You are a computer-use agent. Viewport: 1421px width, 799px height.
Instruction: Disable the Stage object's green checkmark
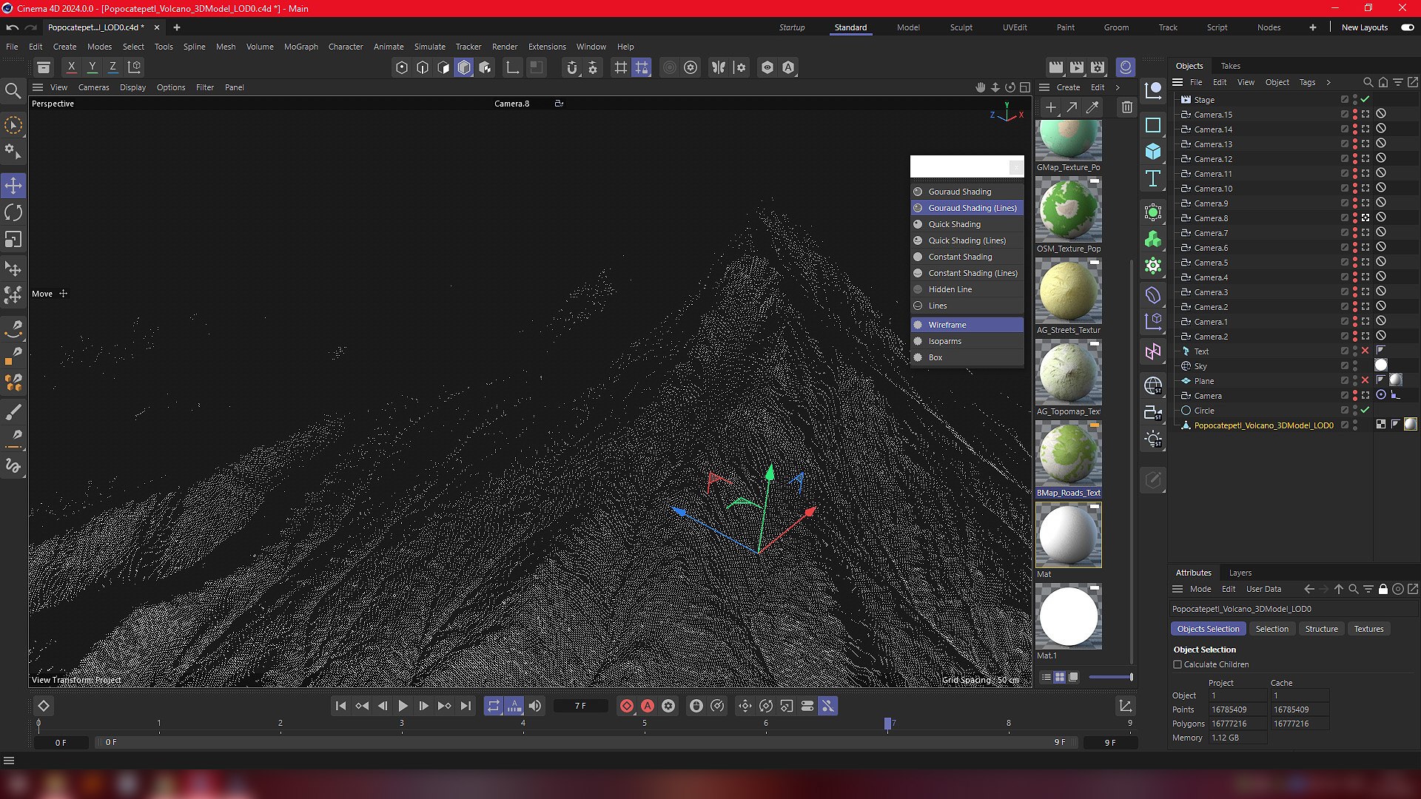coord(1365,100)
